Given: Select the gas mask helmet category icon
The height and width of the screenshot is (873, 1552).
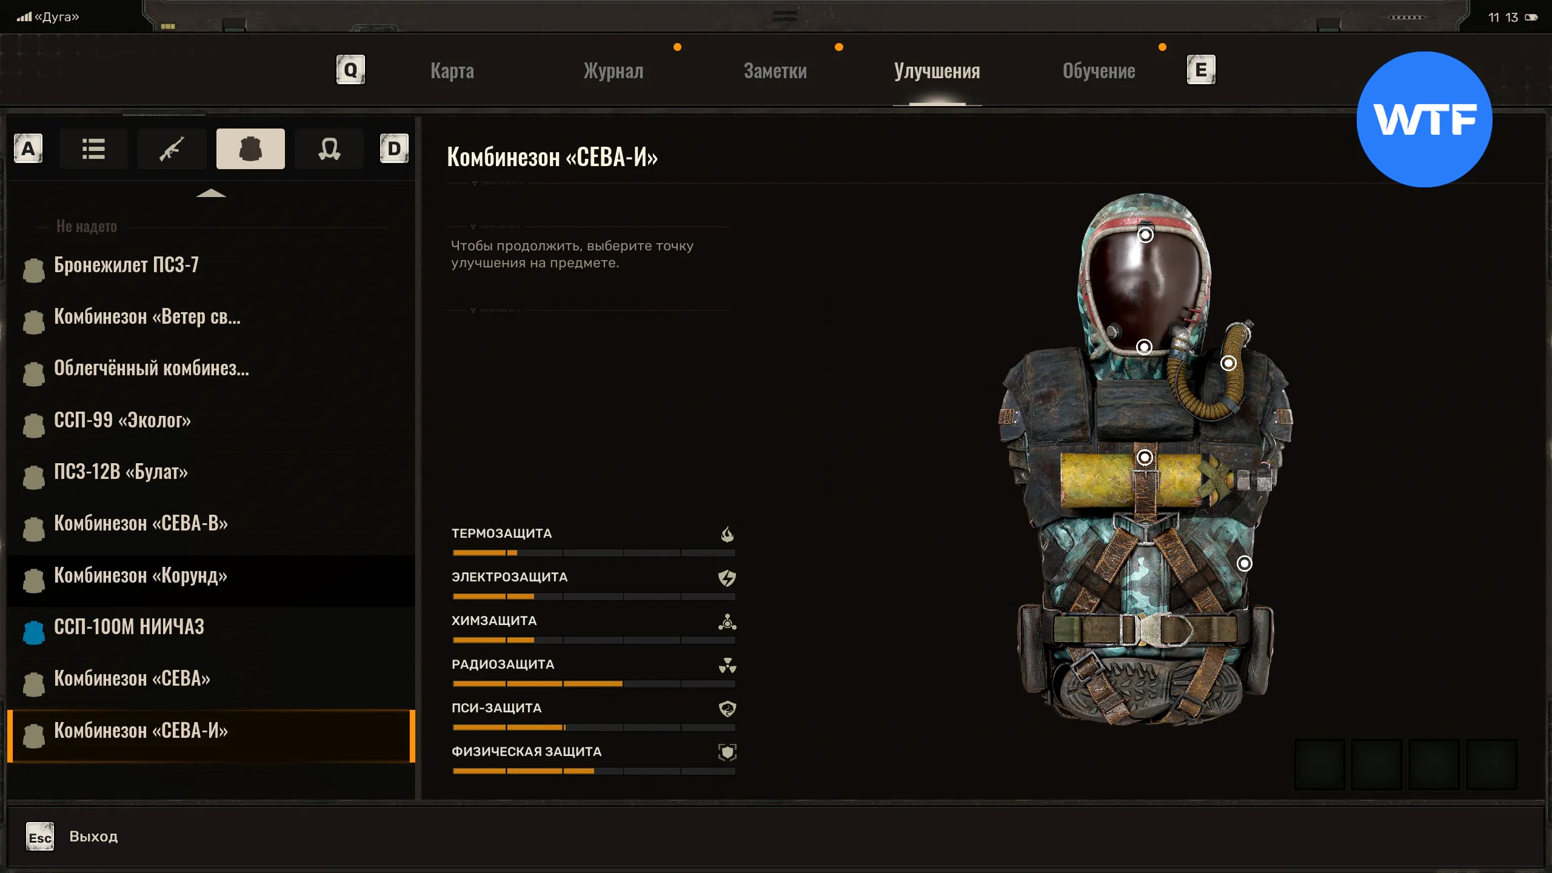Looking at the screenshot, I should click(329, 149).
